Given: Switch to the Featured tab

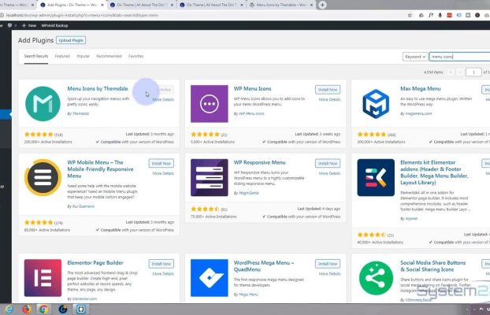Looking at the screenshot, I should (62, 56).
